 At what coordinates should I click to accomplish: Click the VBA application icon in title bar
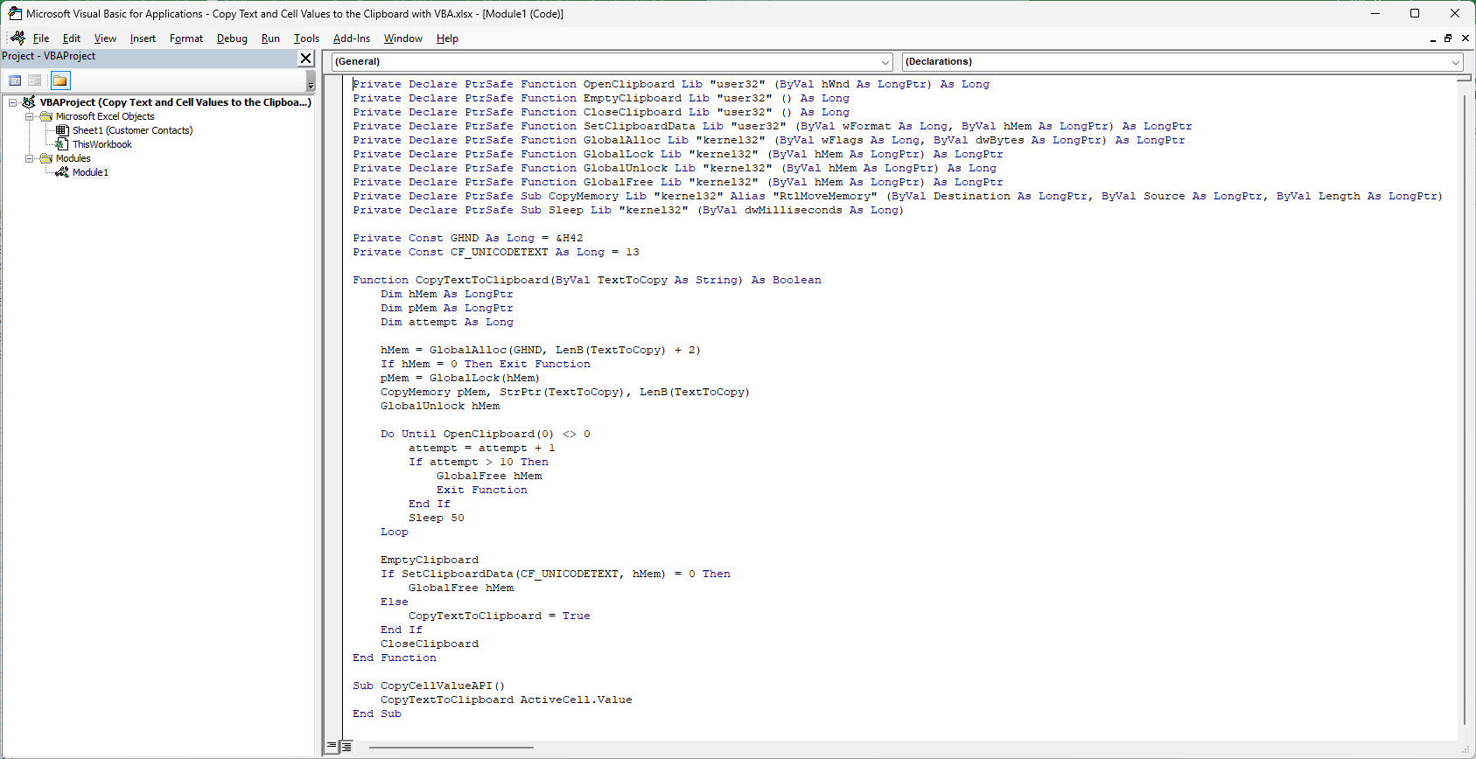15,13
